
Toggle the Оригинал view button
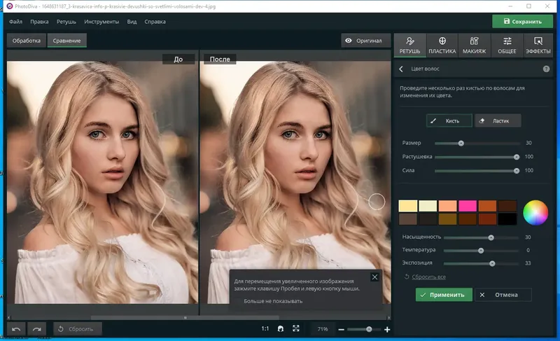tap(365, 41)
